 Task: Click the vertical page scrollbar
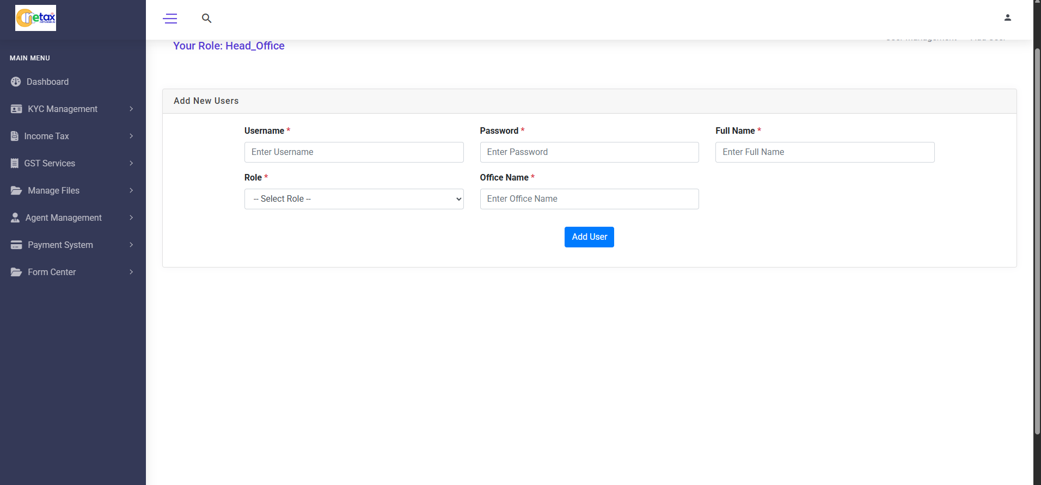coord(1037,239)
